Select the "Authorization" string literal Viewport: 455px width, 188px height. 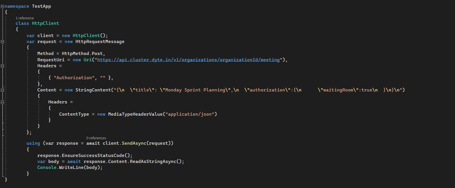[x=74, y=78]
